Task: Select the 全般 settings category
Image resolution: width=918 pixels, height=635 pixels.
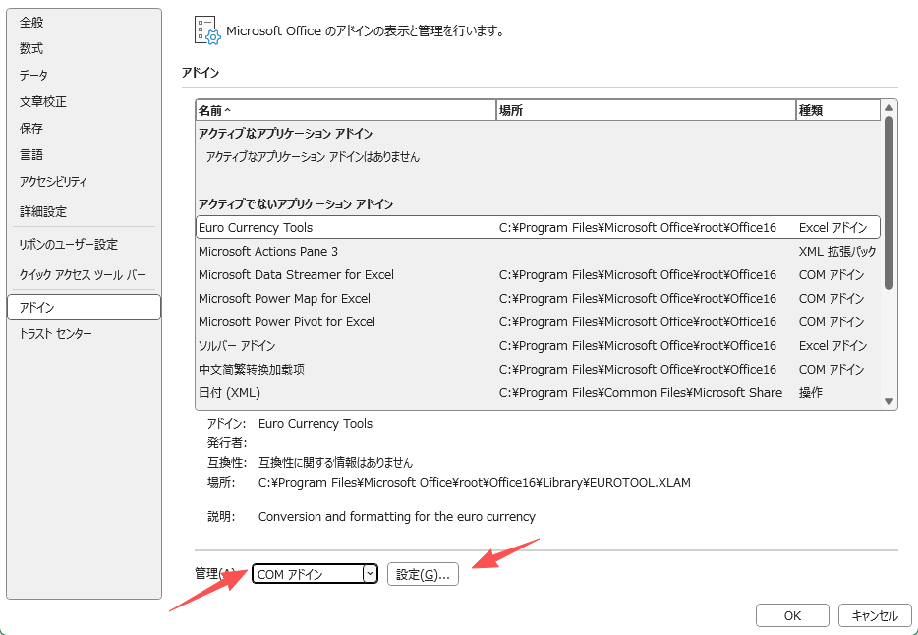Action: (29, 22)
